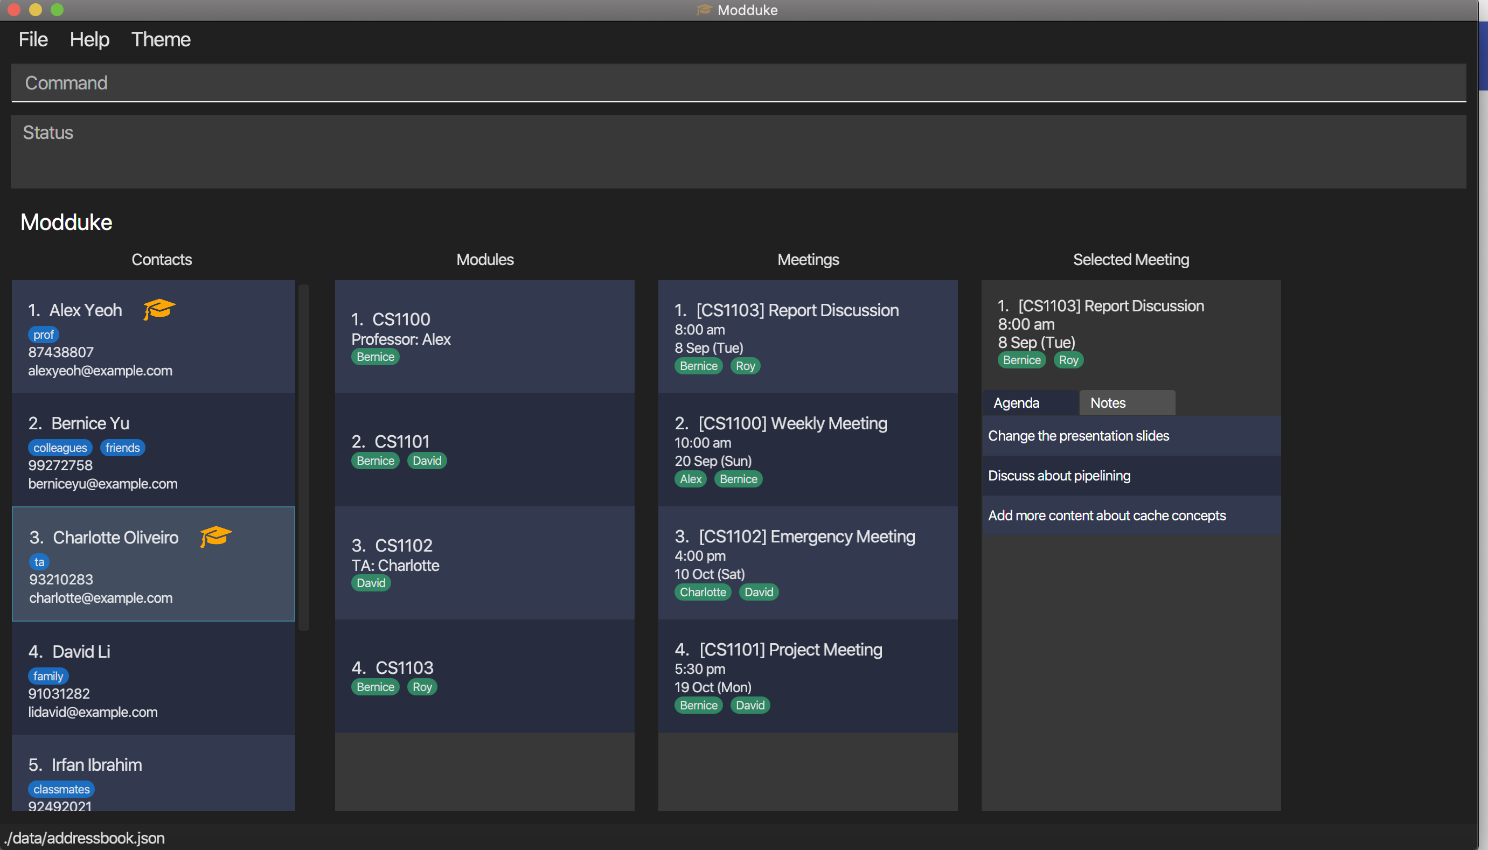
Task: Select David Li contact card
Action: (x=153, y=678)
